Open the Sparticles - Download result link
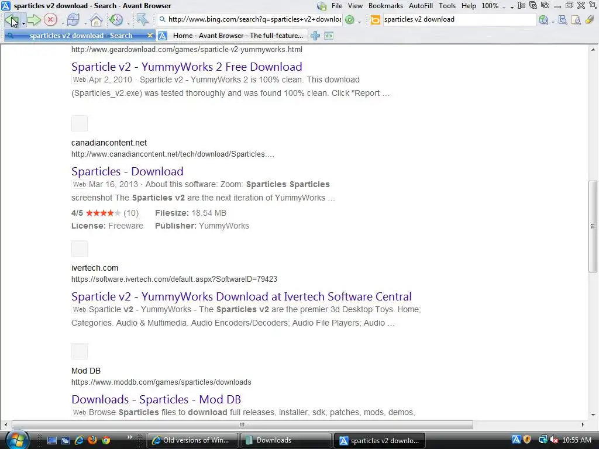Image resolution: width=599 pixels, height=449 pixels. pos(127,171)
